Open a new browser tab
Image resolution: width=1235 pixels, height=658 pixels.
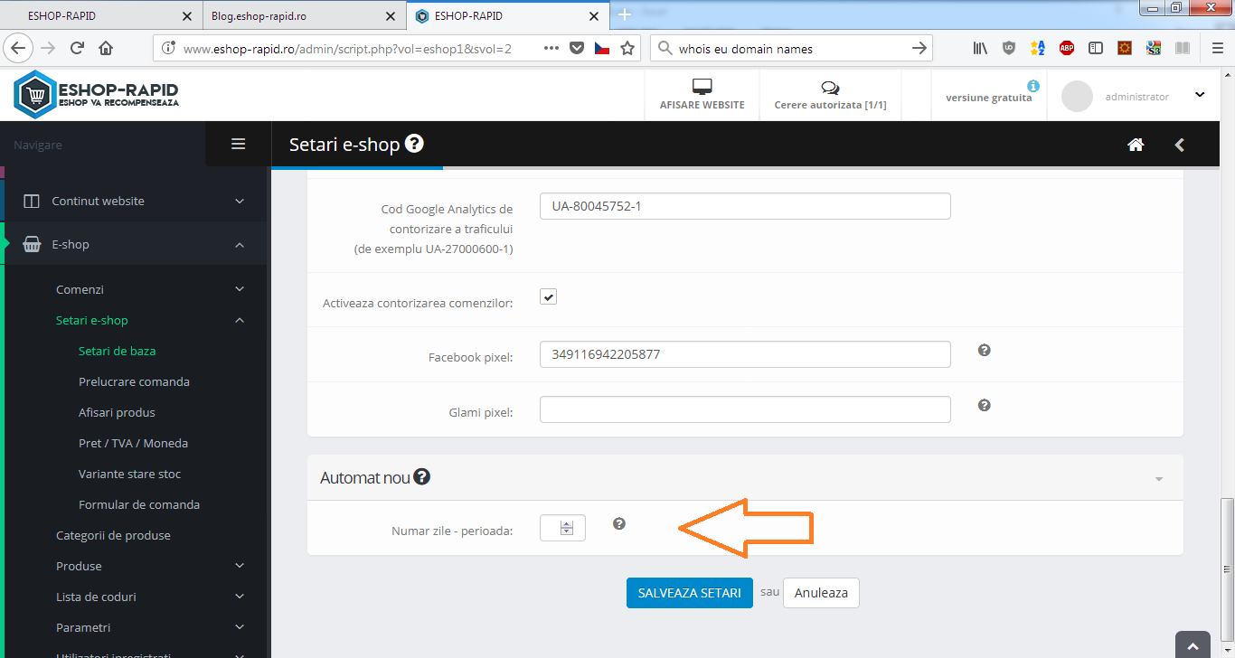624,15
